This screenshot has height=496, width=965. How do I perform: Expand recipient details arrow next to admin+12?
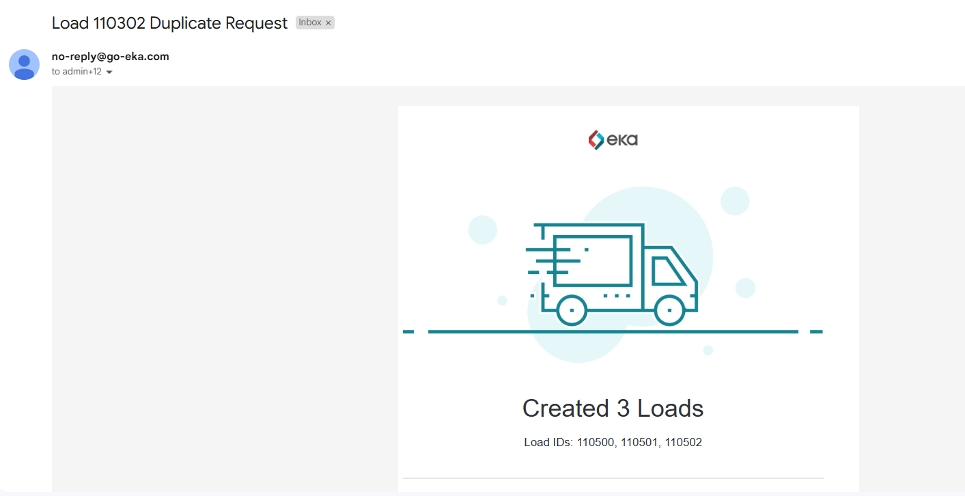[x=109, y=72]
